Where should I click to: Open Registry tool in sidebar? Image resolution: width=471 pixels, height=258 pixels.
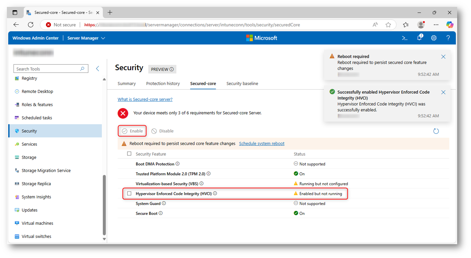pos(55,78)
